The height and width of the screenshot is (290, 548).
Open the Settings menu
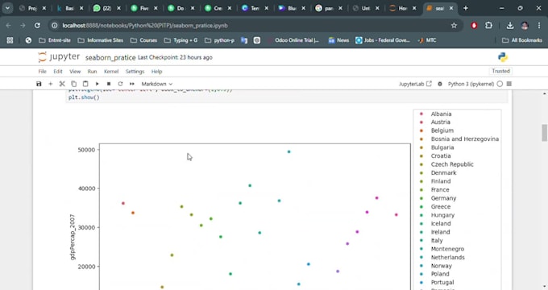tap(135, 71)
